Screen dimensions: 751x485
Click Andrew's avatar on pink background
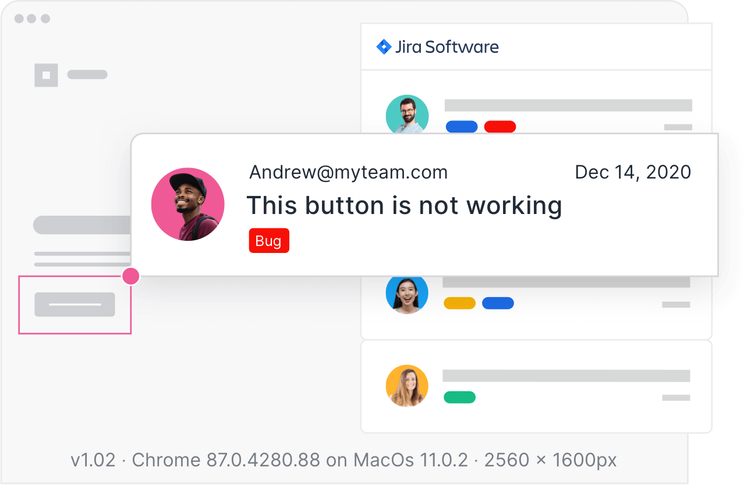pyautogui.click(x=187, y=204)
